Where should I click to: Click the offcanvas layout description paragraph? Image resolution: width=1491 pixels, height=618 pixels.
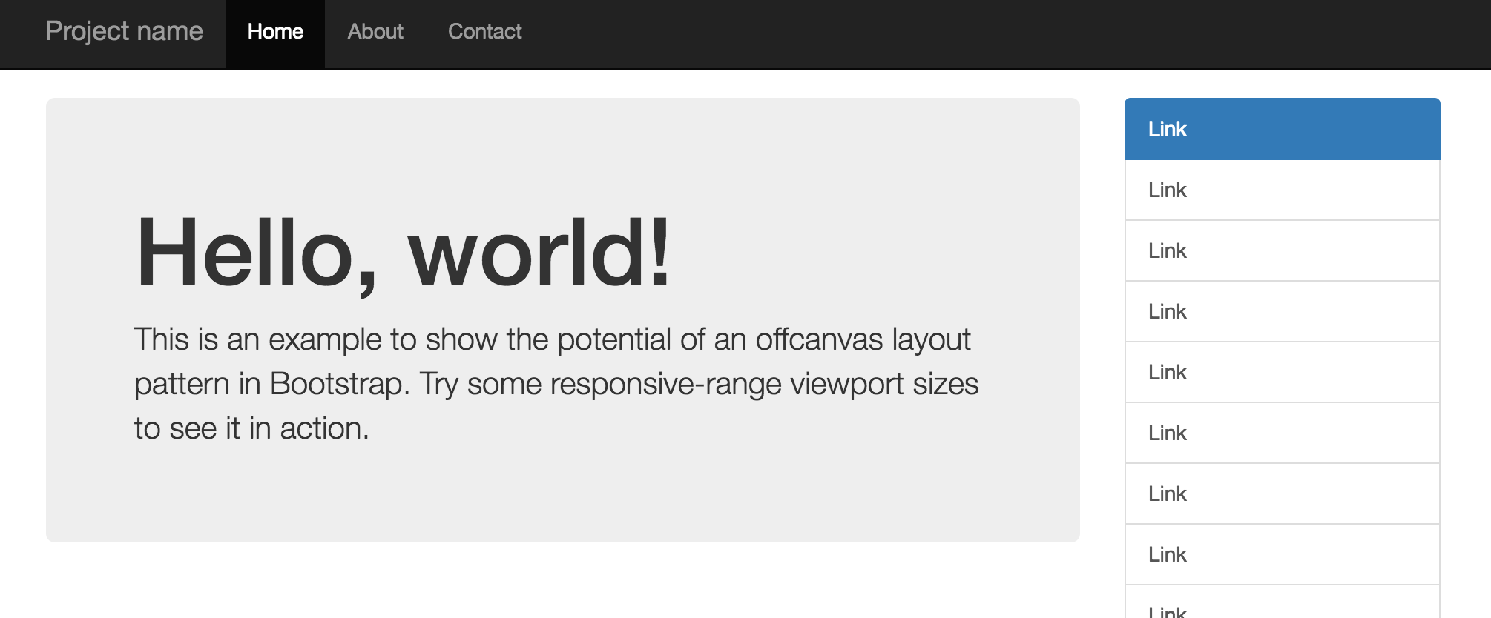click(x=556, y=384)
